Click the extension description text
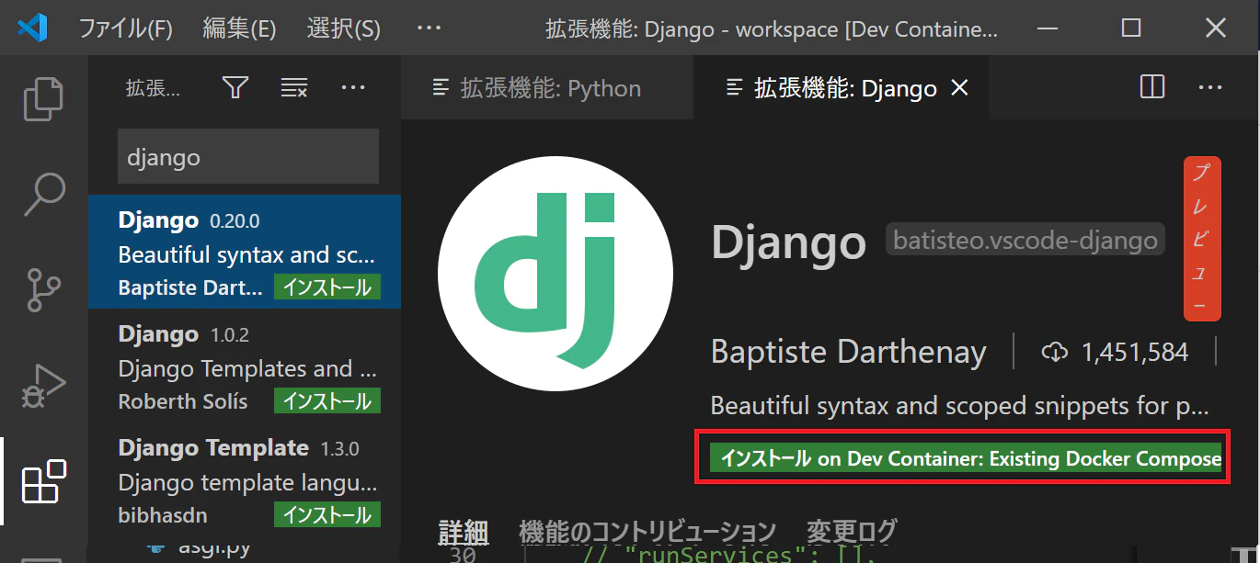 pyautogui.click(x=959, y=406)
